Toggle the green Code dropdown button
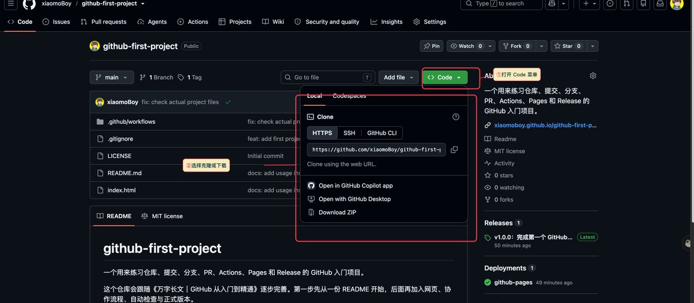This screenshot has width=694, height=303. tap(445, 77)
